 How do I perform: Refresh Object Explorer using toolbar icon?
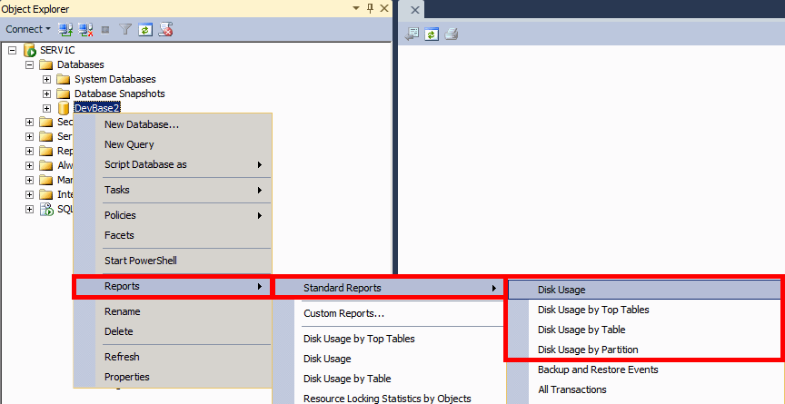pos(144,29)
